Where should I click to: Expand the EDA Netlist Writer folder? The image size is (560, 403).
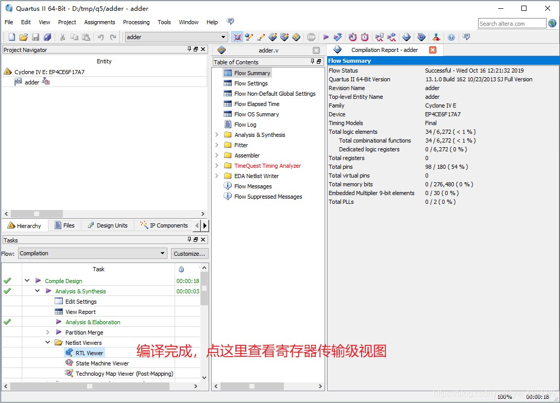pos(217,176)
